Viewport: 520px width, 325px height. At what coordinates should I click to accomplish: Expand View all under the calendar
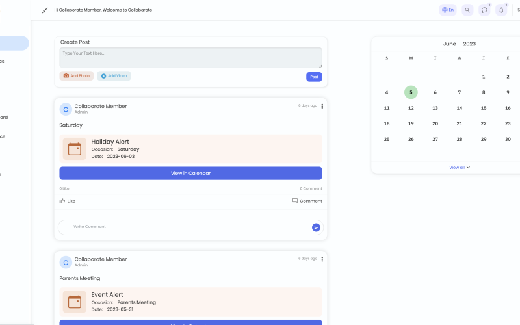click(x=460, y=168)
